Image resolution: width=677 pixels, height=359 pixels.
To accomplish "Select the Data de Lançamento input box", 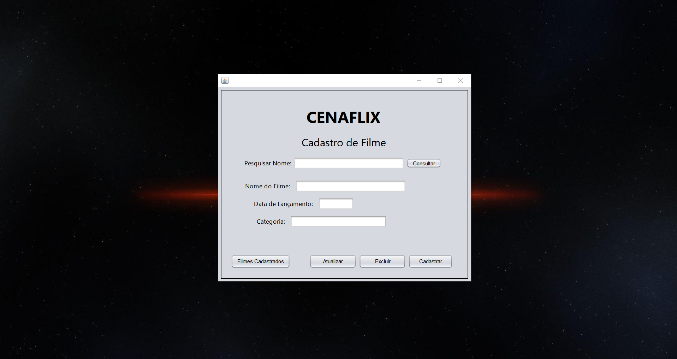I will coord(336,204).
